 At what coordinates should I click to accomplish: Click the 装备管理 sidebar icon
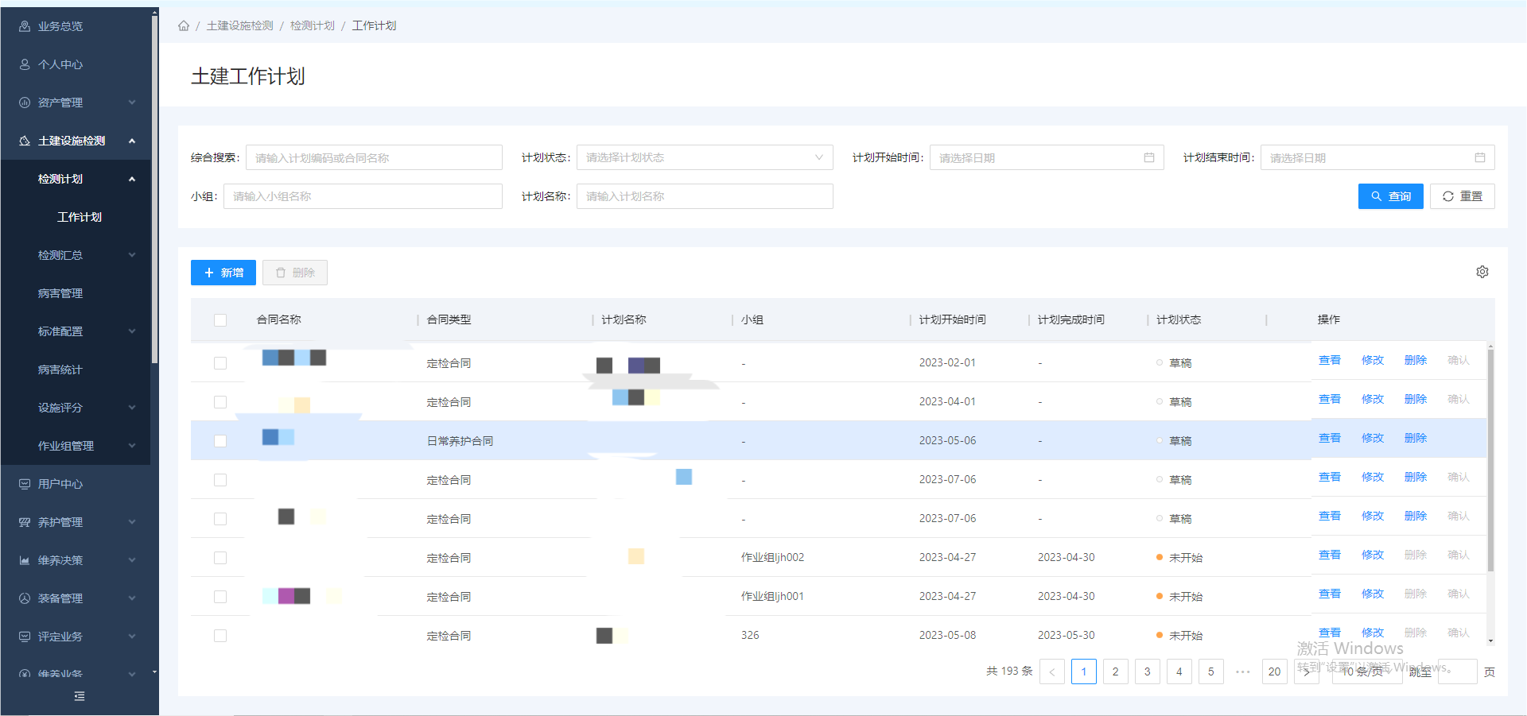click(25, 598)
